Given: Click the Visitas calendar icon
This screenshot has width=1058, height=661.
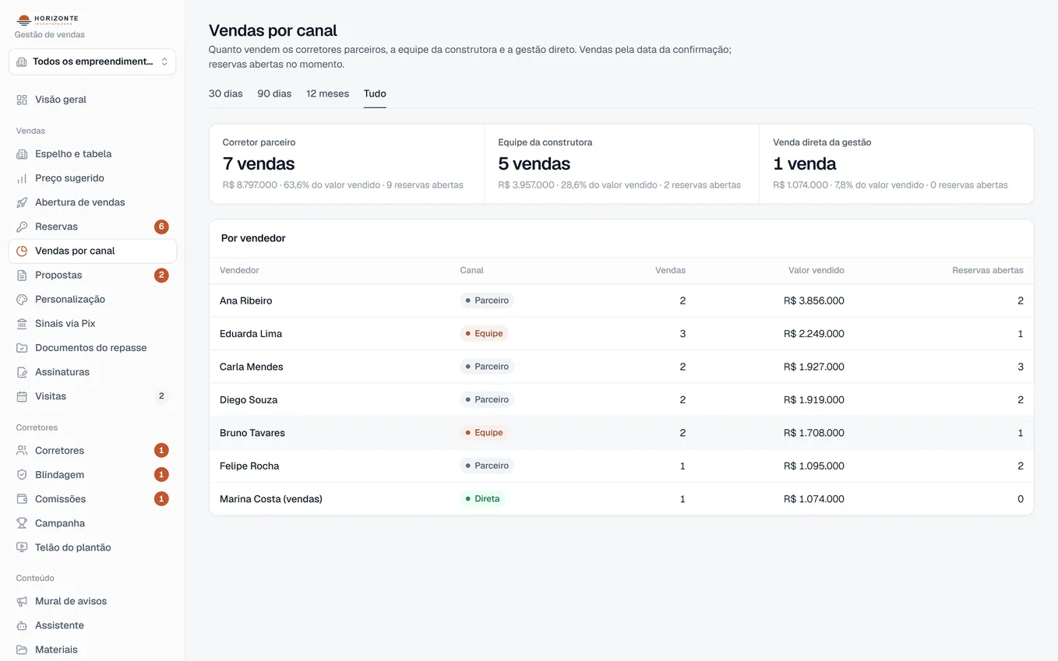Looking at the screenshot, I should coord(22,396).
